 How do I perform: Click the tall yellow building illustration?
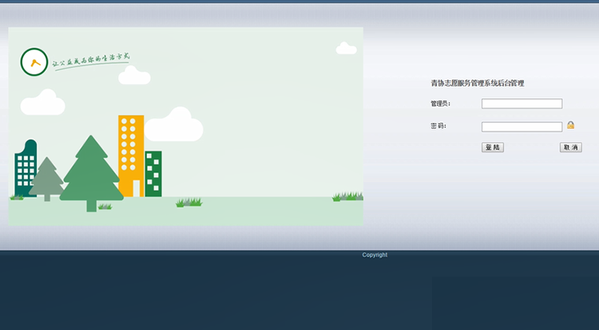coord(131,155)
